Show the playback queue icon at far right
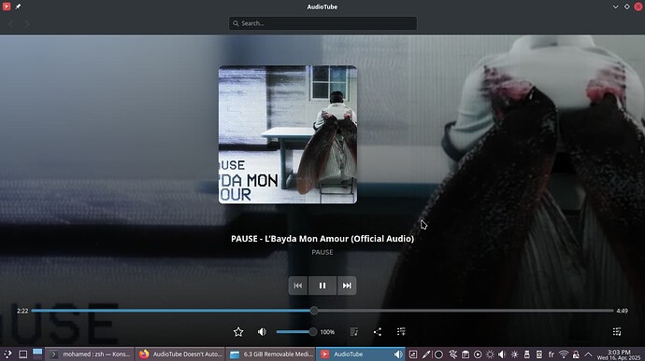Screen dimensions: 645x361 click(617, 331)
